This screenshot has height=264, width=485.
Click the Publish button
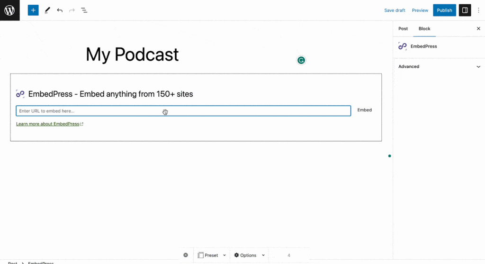[x=444, y=10]
